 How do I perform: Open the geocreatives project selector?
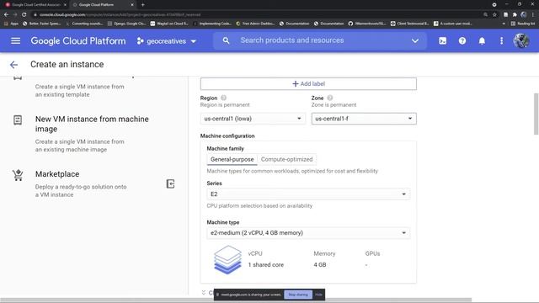click(167, 41)
